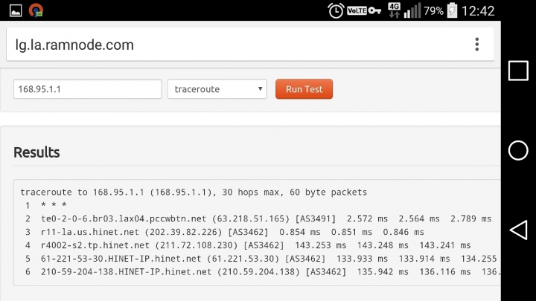Tap the 4G signal indicator

(394, 10)
